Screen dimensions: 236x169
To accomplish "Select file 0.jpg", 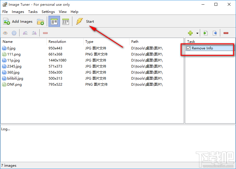I will pos(11,48).
